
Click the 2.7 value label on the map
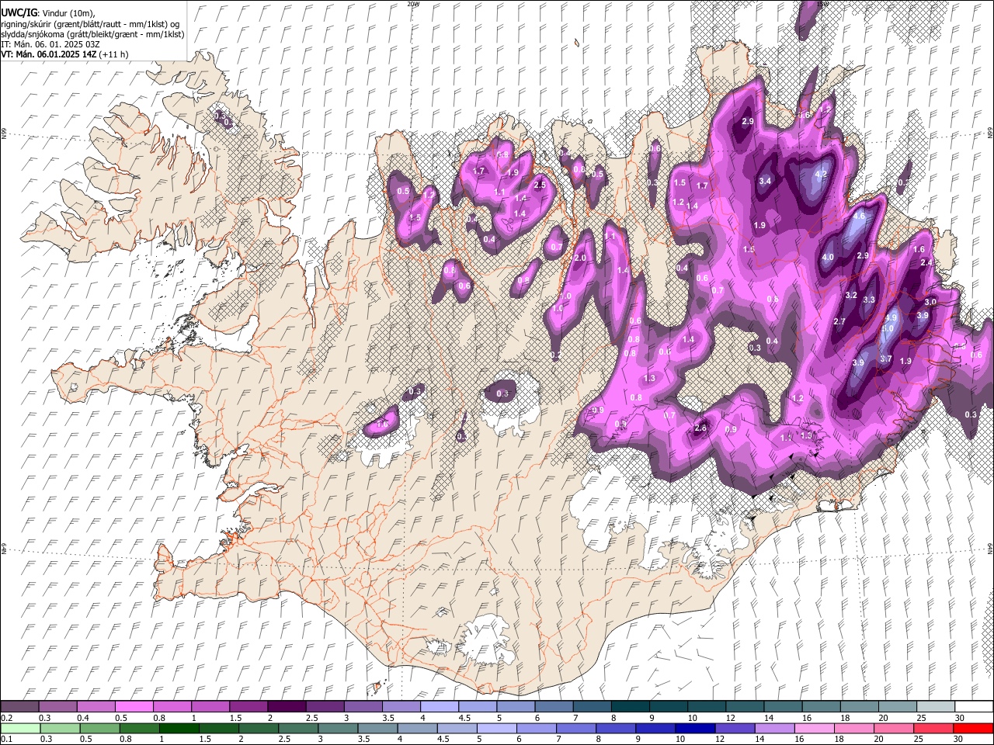pyautogui.click(x=839, y=322)
